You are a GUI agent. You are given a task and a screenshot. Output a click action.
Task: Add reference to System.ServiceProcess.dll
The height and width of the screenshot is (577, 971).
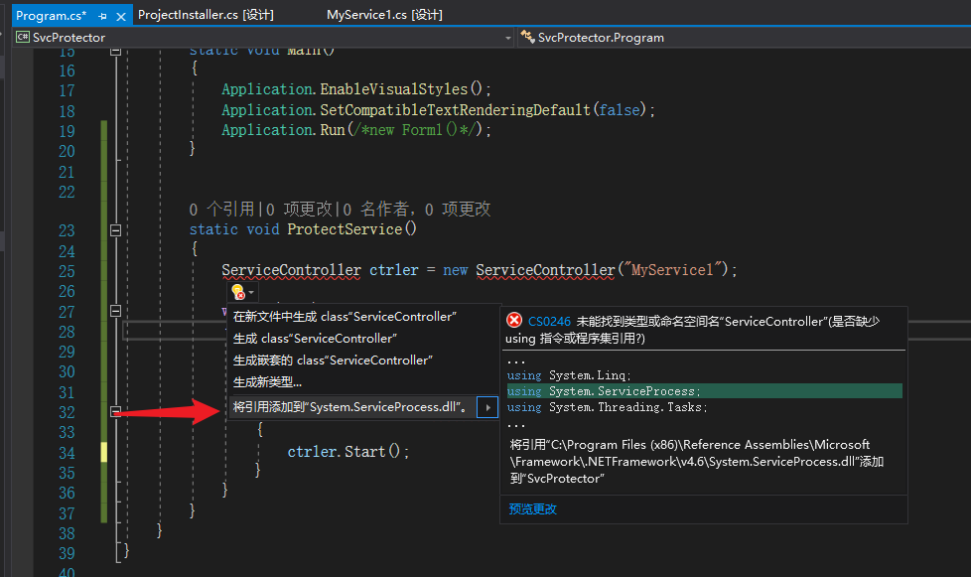coord(350,407)
